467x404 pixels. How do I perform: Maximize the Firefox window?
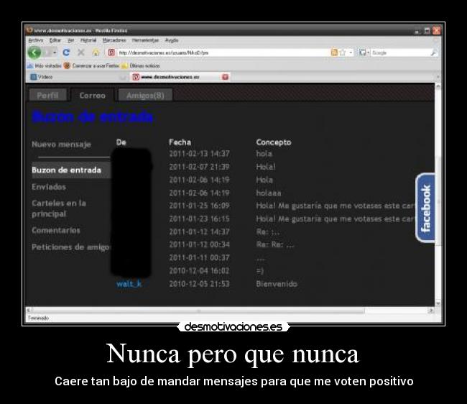click(x=427, y=30)
